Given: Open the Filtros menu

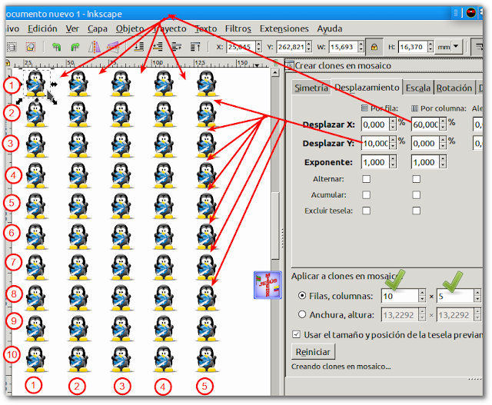Looking at the screenshot, I should pos(238,28).
